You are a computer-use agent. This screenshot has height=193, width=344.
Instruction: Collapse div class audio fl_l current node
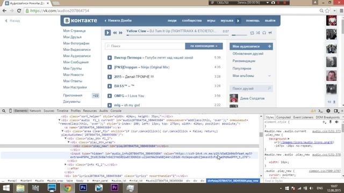point(60,120)
